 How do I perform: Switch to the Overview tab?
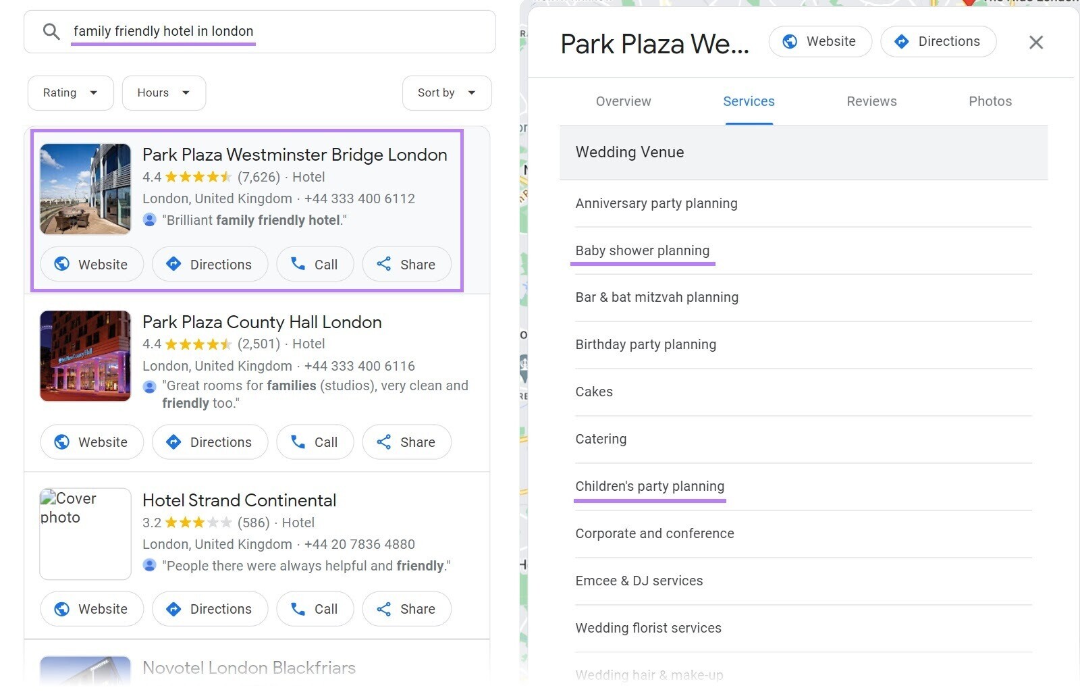(x=623, y=101)
